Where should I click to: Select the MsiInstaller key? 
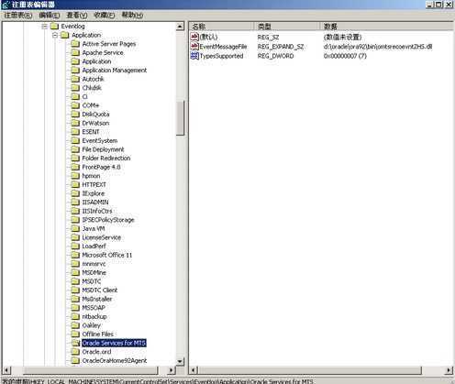(x=97, y=299)
